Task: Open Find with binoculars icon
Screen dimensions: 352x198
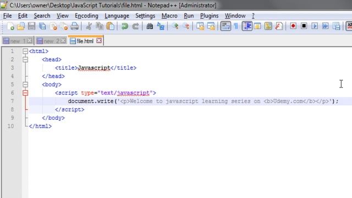Action: pyautogui.click(x=150, y=26)
